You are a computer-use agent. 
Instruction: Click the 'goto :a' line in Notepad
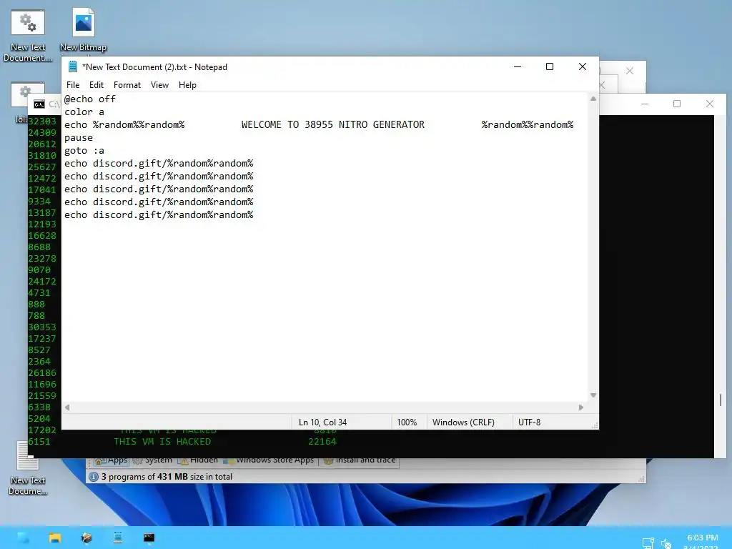[84, 151]
